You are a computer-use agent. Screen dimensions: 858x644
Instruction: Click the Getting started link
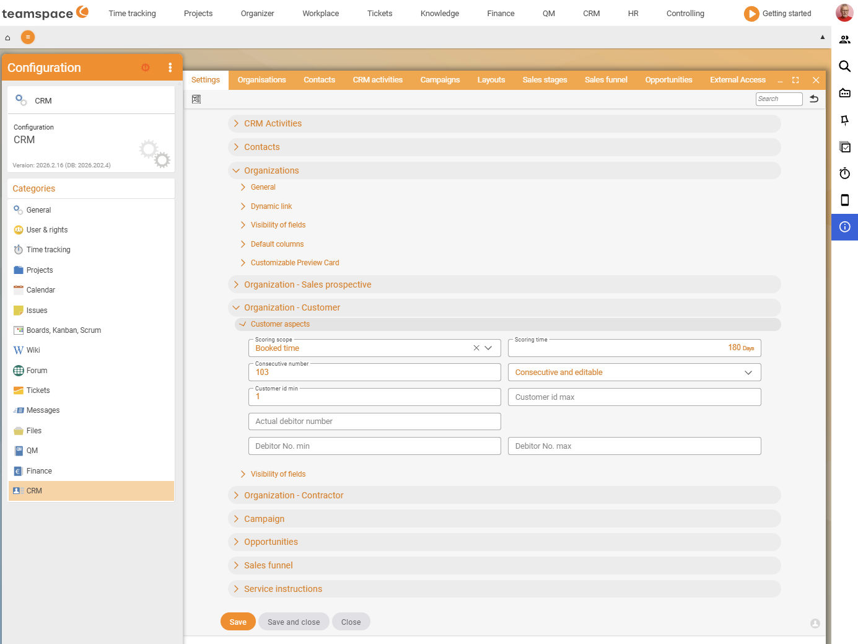(787, 14)
